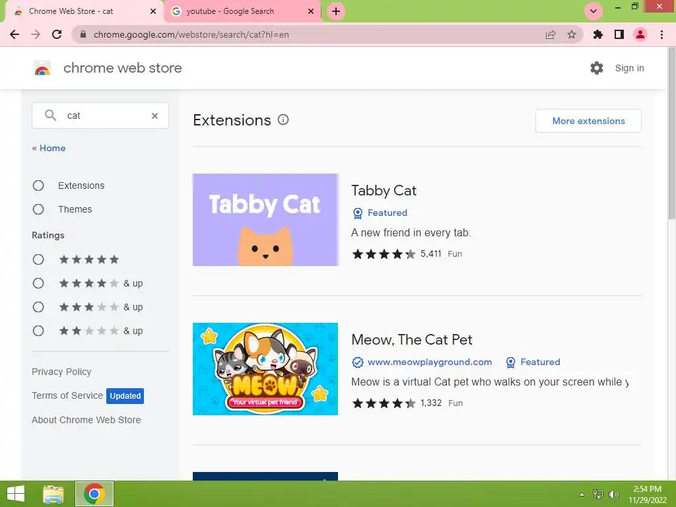Open a new tab
Viewport: 676px width, 507px height.
(x=336, y=11)
